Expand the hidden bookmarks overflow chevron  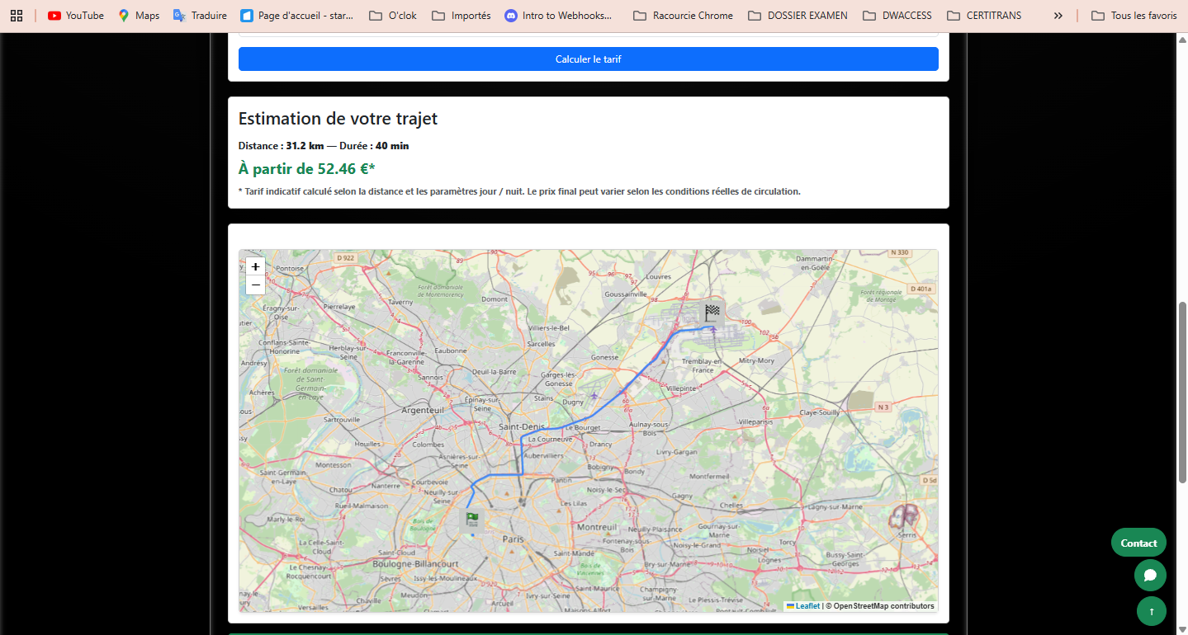tap(1058, 15)
